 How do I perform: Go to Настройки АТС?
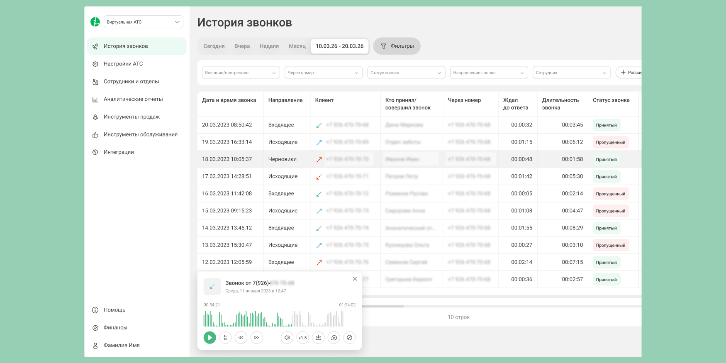coord(123,64)
